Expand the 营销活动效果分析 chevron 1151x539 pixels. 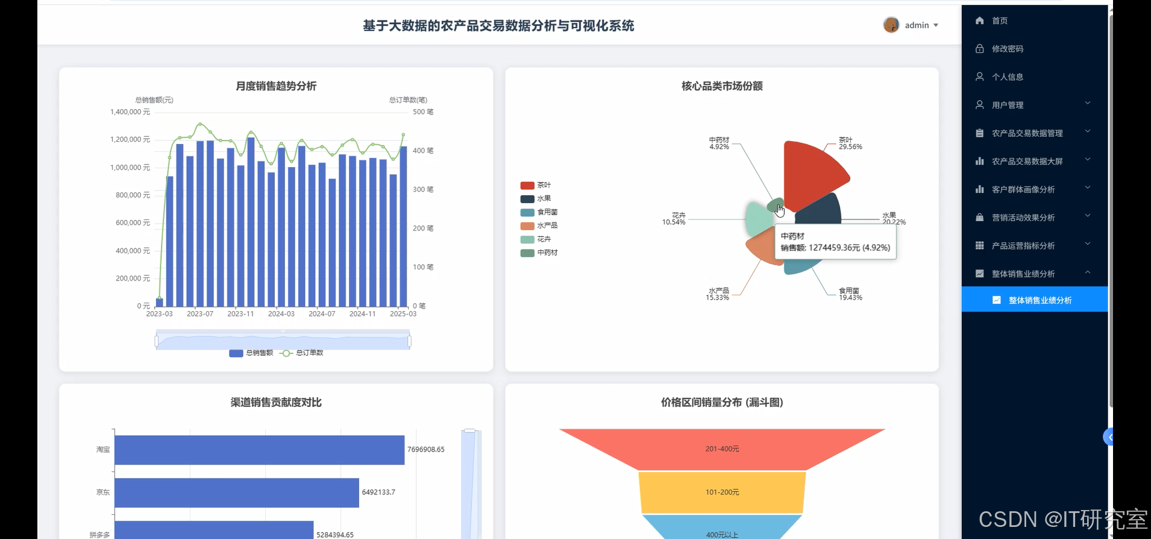(1088, 216)
